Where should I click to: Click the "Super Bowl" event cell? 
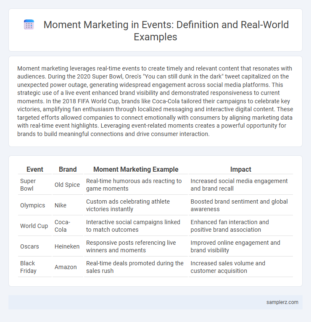(x=35, y=185)
